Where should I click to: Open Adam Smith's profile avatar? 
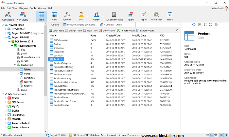(226, 8)
